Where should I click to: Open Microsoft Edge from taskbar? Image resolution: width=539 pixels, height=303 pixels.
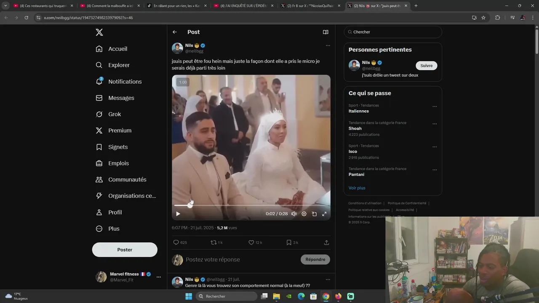pos(301,296)
